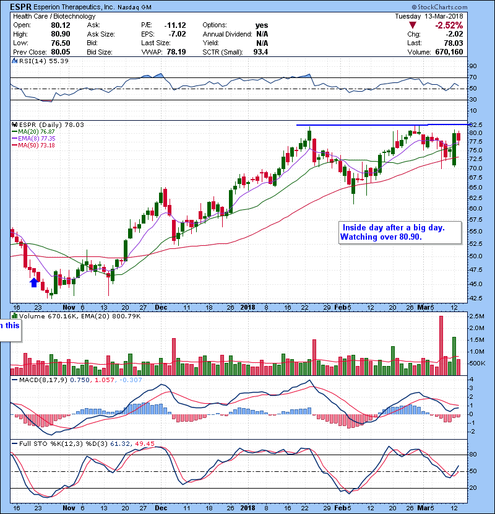Click the -2.52% percent change
This screenshot has width=495, height=514.
449,25
